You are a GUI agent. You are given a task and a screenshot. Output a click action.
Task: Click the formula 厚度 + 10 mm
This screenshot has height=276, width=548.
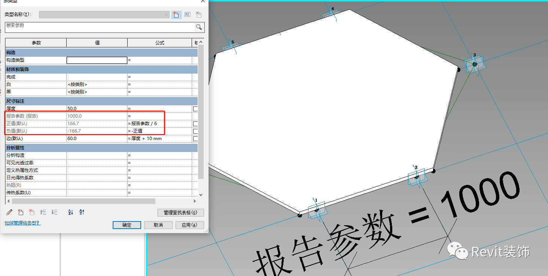coord(146,139)
